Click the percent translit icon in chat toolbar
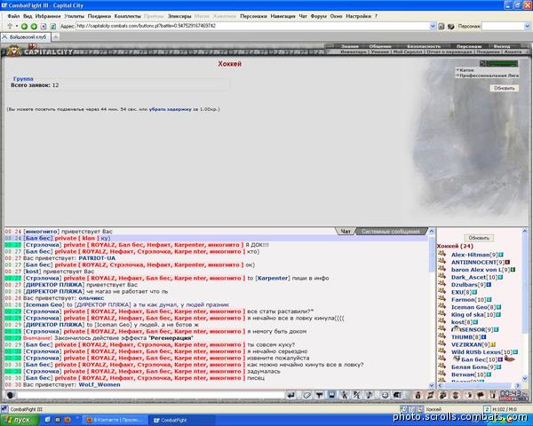The image size is (533, 426). pyautogui.click(x=356, y=395)
